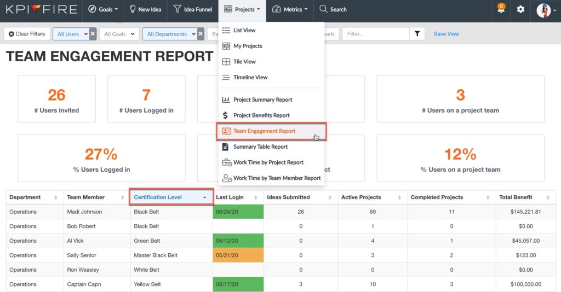This screenshot has height=292, width=561.
Task: Open the notifications bell
Action: click(501, 9)
